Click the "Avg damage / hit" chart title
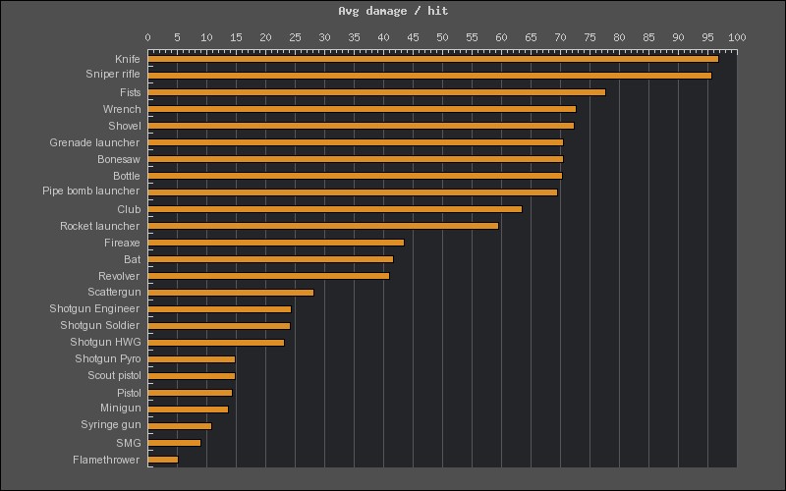Image resolution: width=786 pixels, height=491 pixels. pos(393,11)
